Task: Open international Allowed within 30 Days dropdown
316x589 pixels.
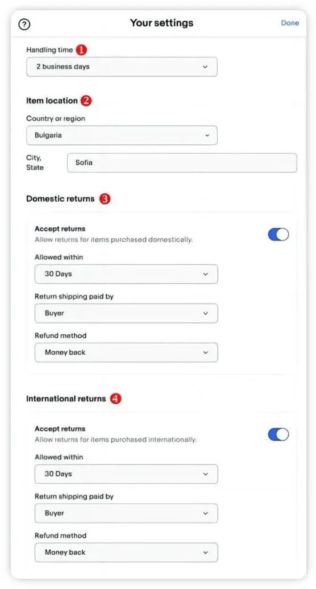Action: (x=126, y=474)
